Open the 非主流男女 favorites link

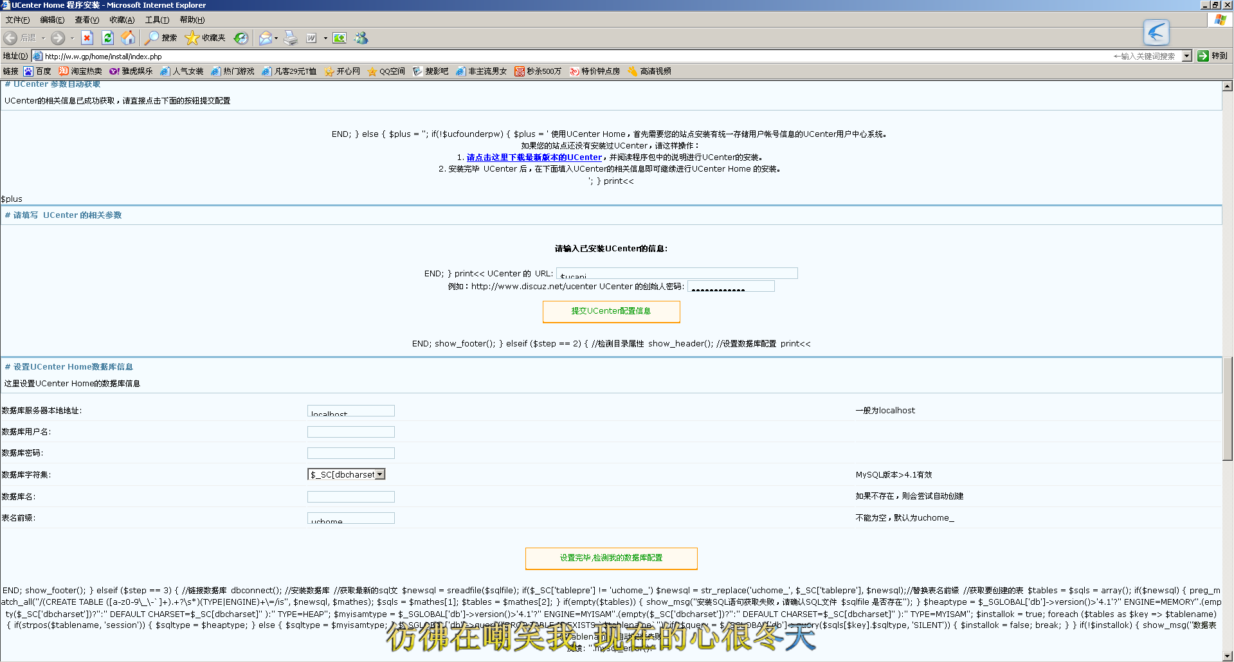click(482, 71)
